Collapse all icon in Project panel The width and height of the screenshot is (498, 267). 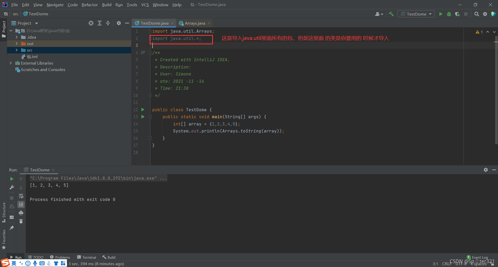click(x=108, y=23)
